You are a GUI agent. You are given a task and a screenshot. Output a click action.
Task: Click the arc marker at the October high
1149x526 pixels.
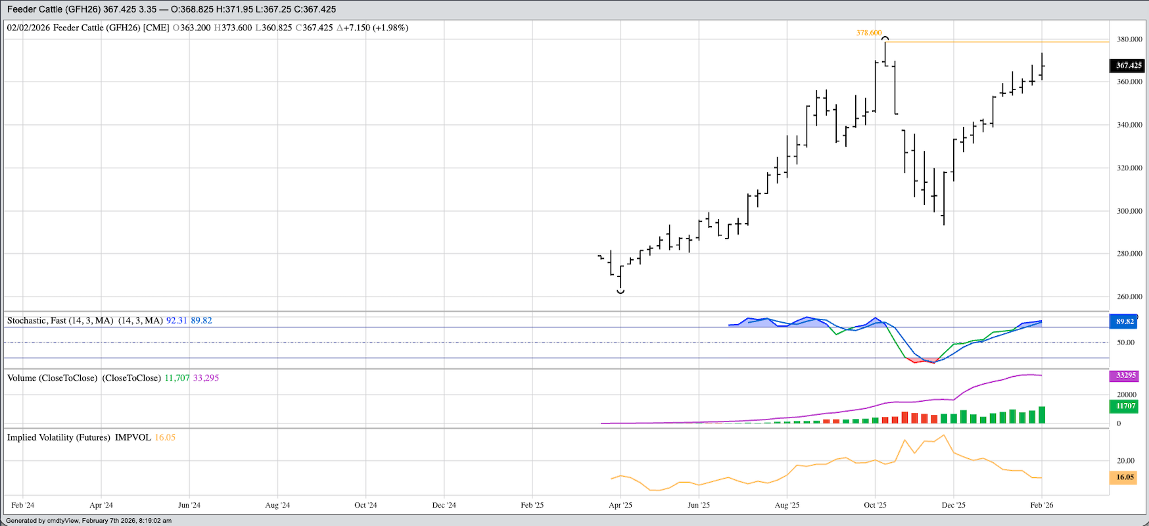(885, 39)
